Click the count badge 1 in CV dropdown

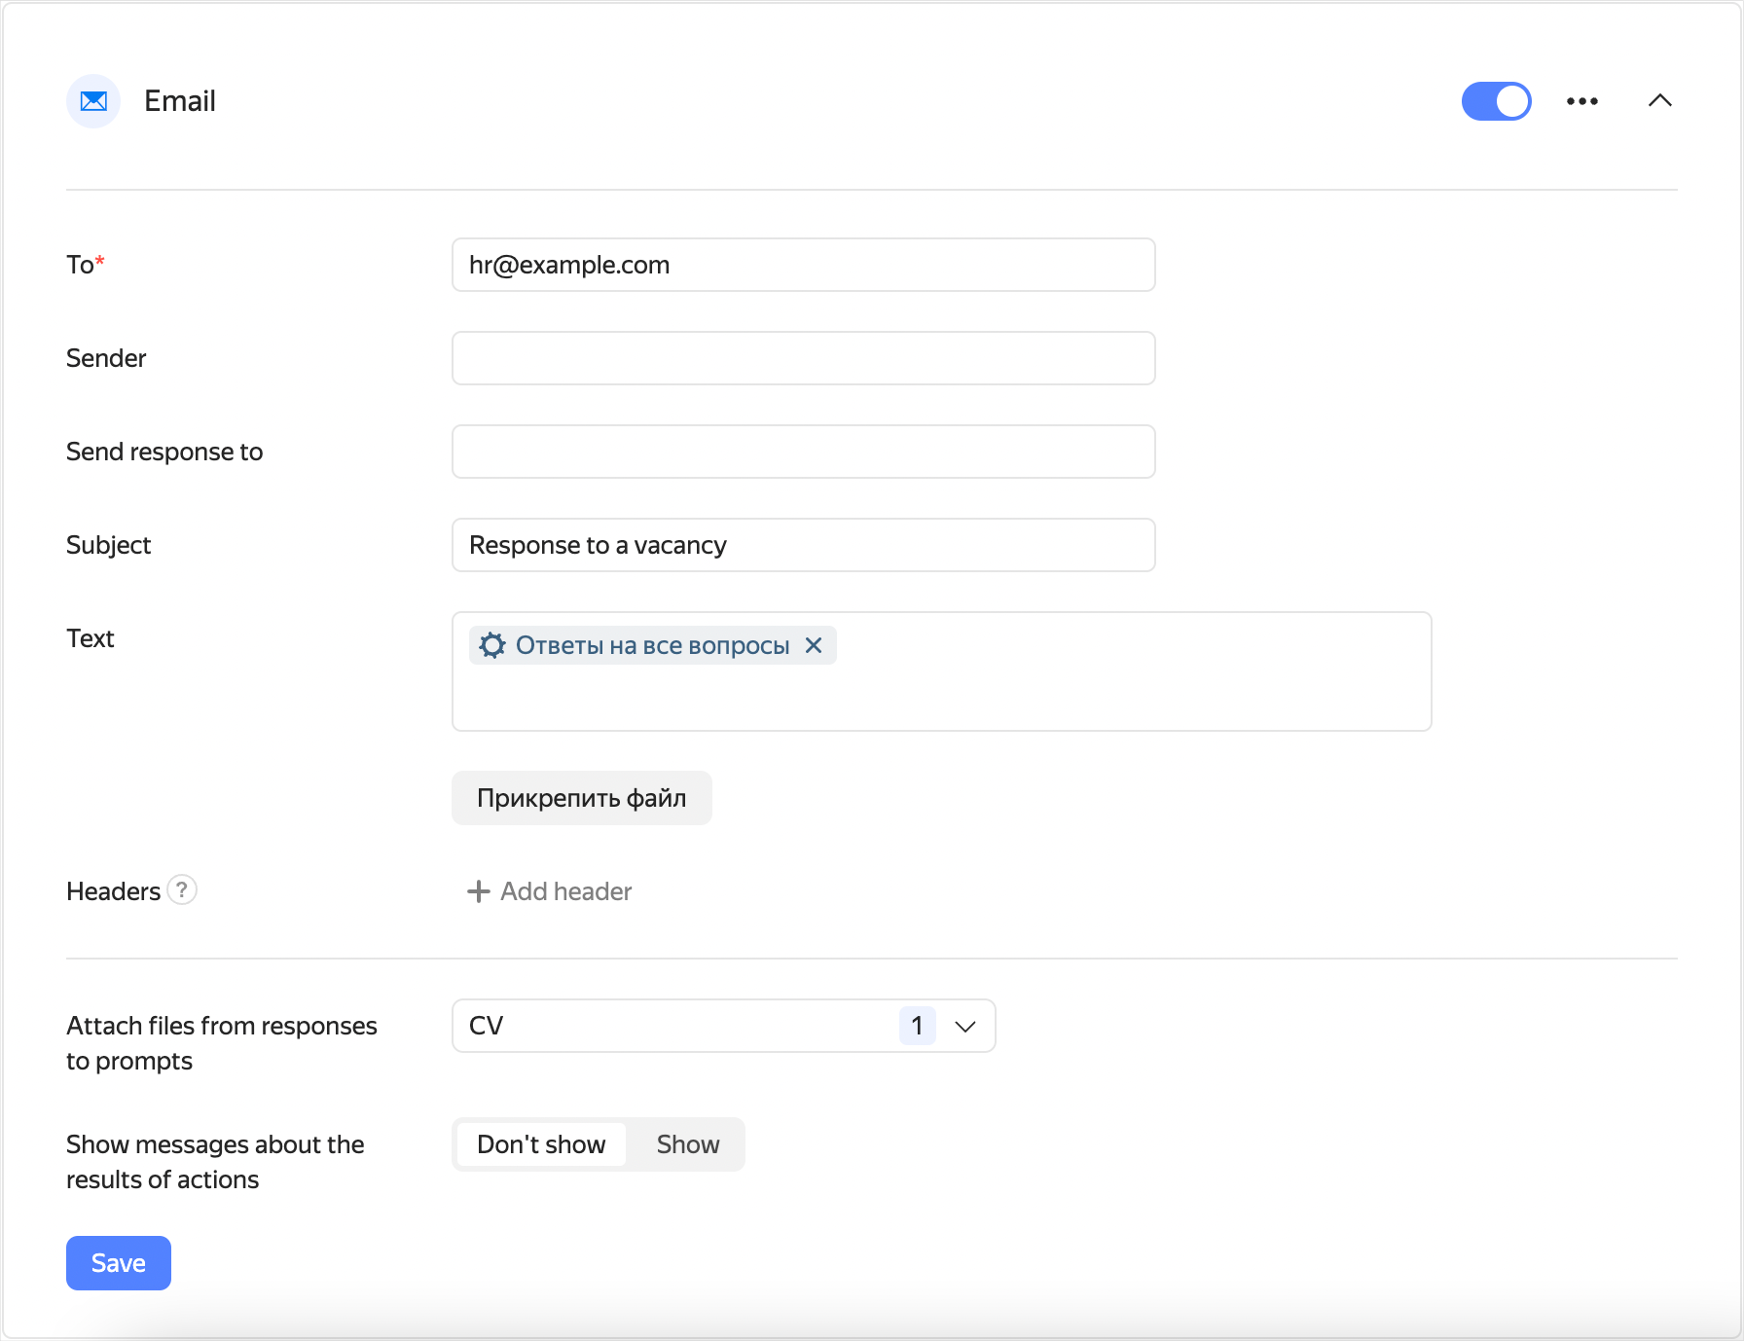pos(917,1026)
